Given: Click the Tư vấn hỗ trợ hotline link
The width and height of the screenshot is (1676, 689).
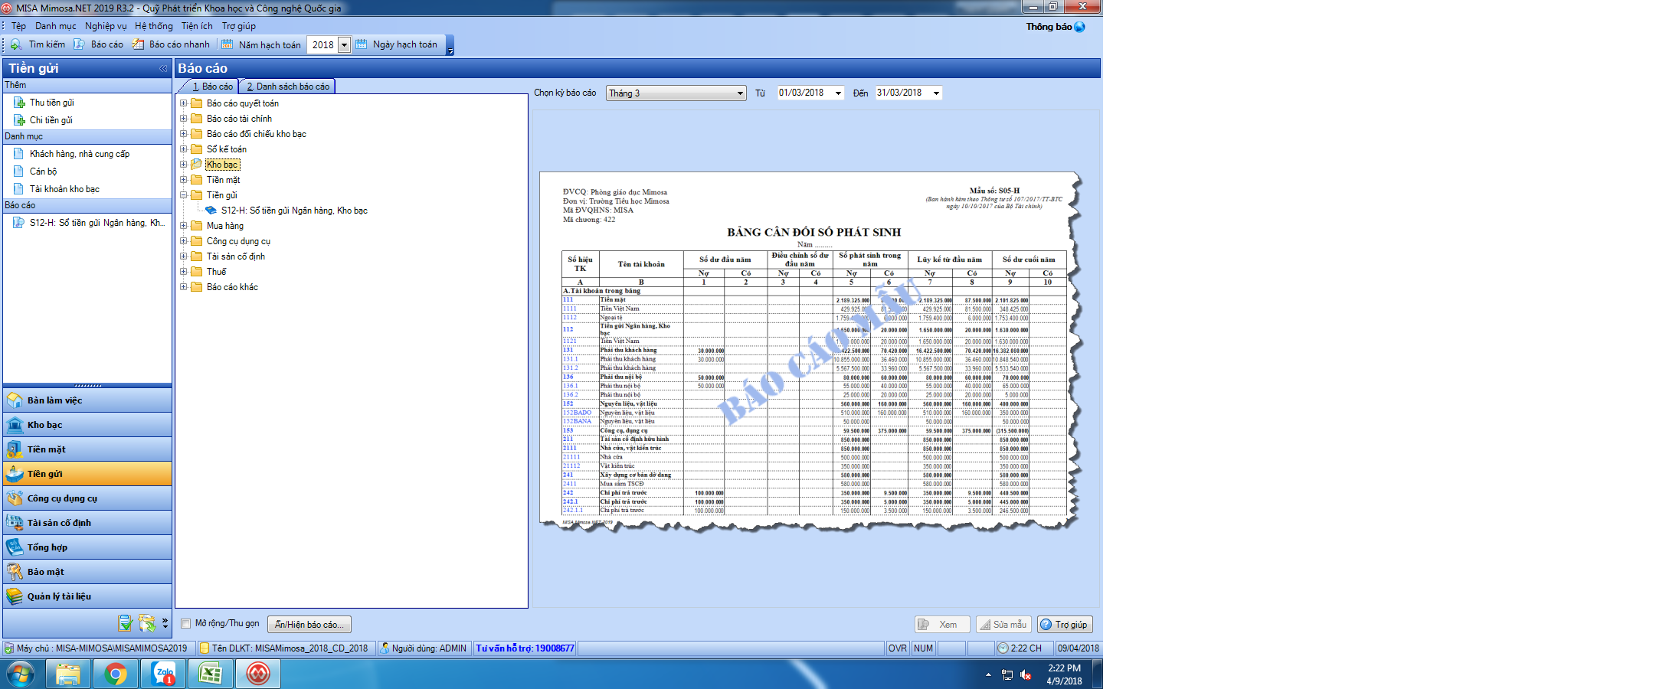Looking at the screenshot, I should coord(525,648).
